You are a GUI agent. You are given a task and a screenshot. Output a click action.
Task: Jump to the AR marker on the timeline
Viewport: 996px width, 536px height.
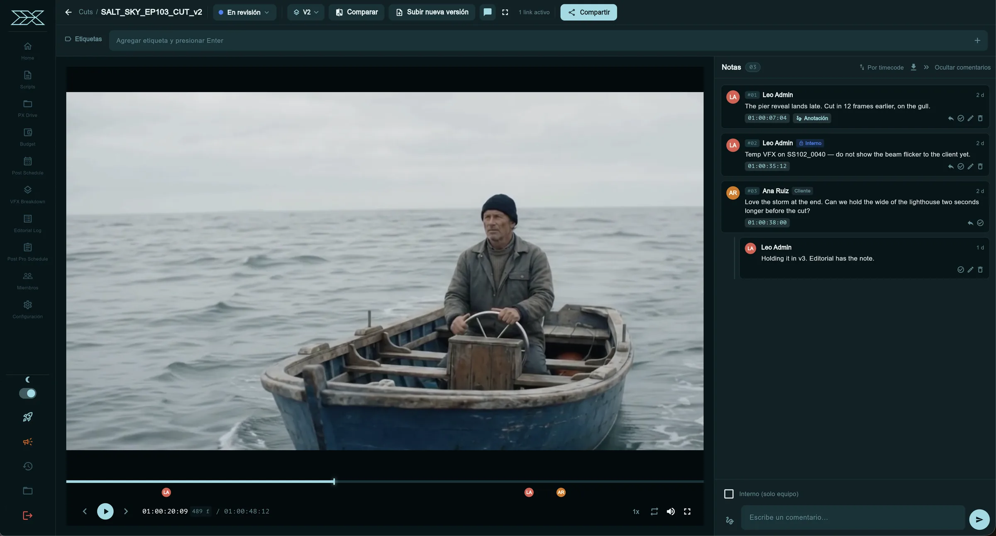(x=561, y=492)
